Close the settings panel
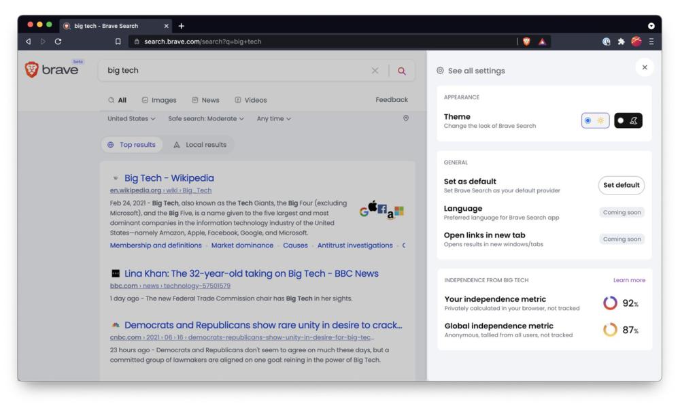 tap(645, 67)
